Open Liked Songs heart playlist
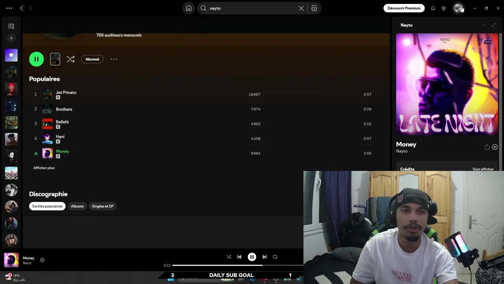This screenshot has height=284, width=504. coord(11,55)
